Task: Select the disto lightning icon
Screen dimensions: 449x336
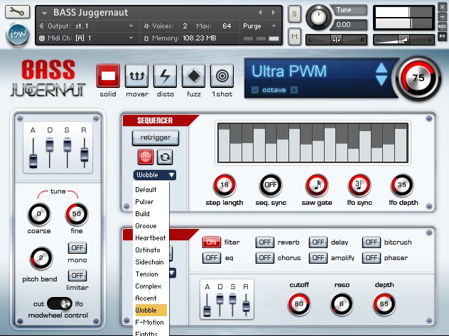Action: pyautogui.click(x=165, y=75)
